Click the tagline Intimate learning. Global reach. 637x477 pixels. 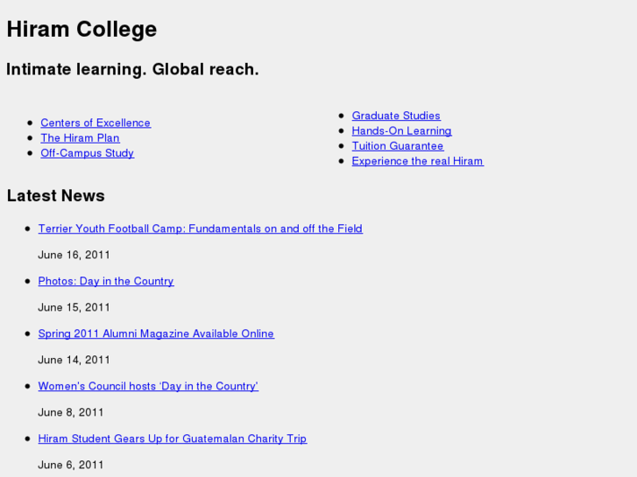tap(132, 69)
